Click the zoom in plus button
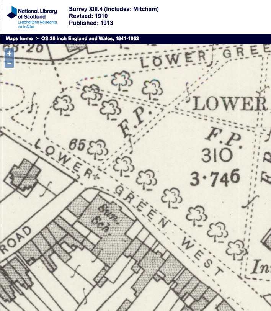 (x=9, y=54)
